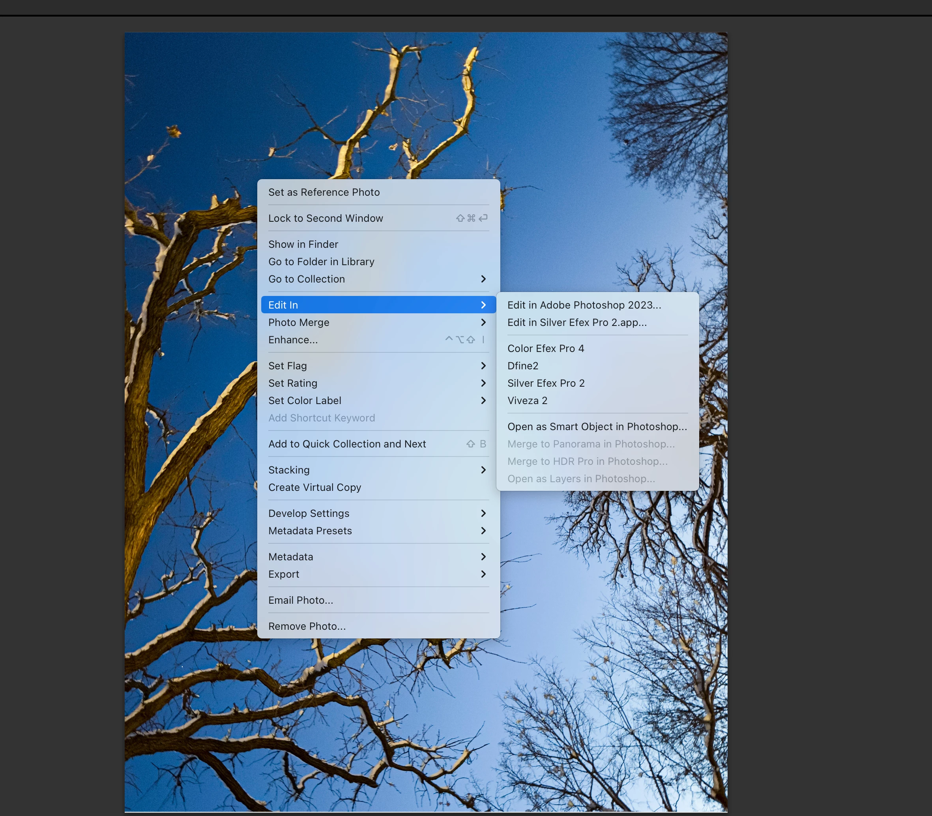This screenshot has height=816, width=932.
Task: Choose Edit in Adobe Photoshop 2023
Action: click(584, 305)
